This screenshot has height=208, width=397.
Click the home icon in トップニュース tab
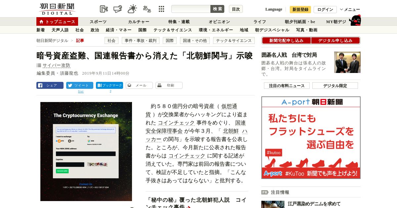pos(41,22)
